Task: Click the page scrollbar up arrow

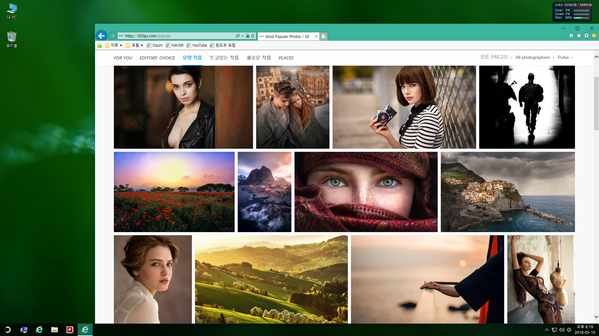Action: (x=596, y=57)
